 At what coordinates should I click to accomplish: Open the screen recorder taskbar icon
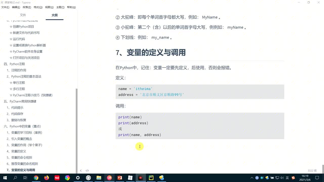pyautogui.click(x=140, y=178)
